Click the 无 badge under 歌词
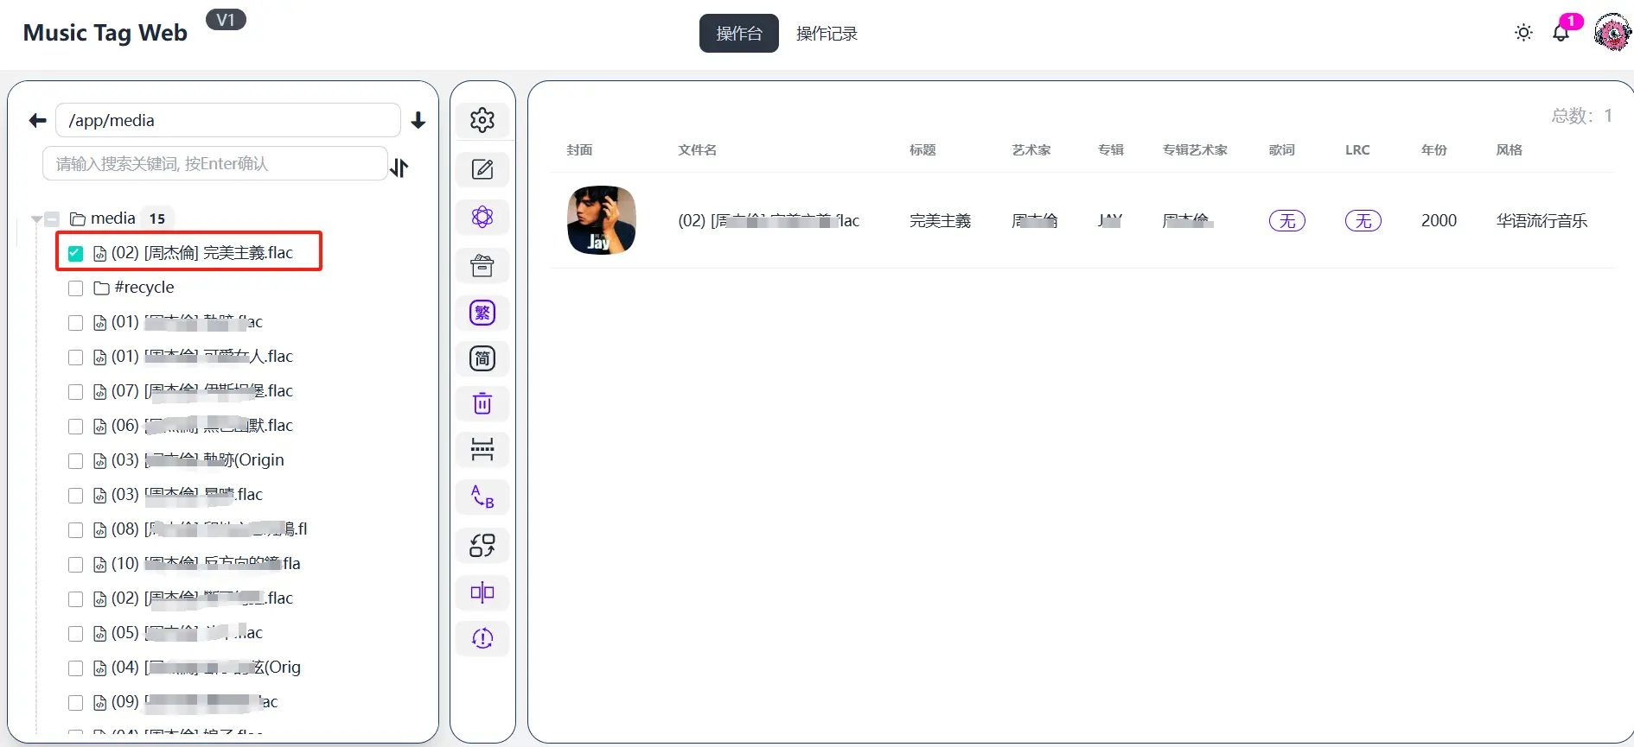The image size is (1634, 747). pos(1286,221)
